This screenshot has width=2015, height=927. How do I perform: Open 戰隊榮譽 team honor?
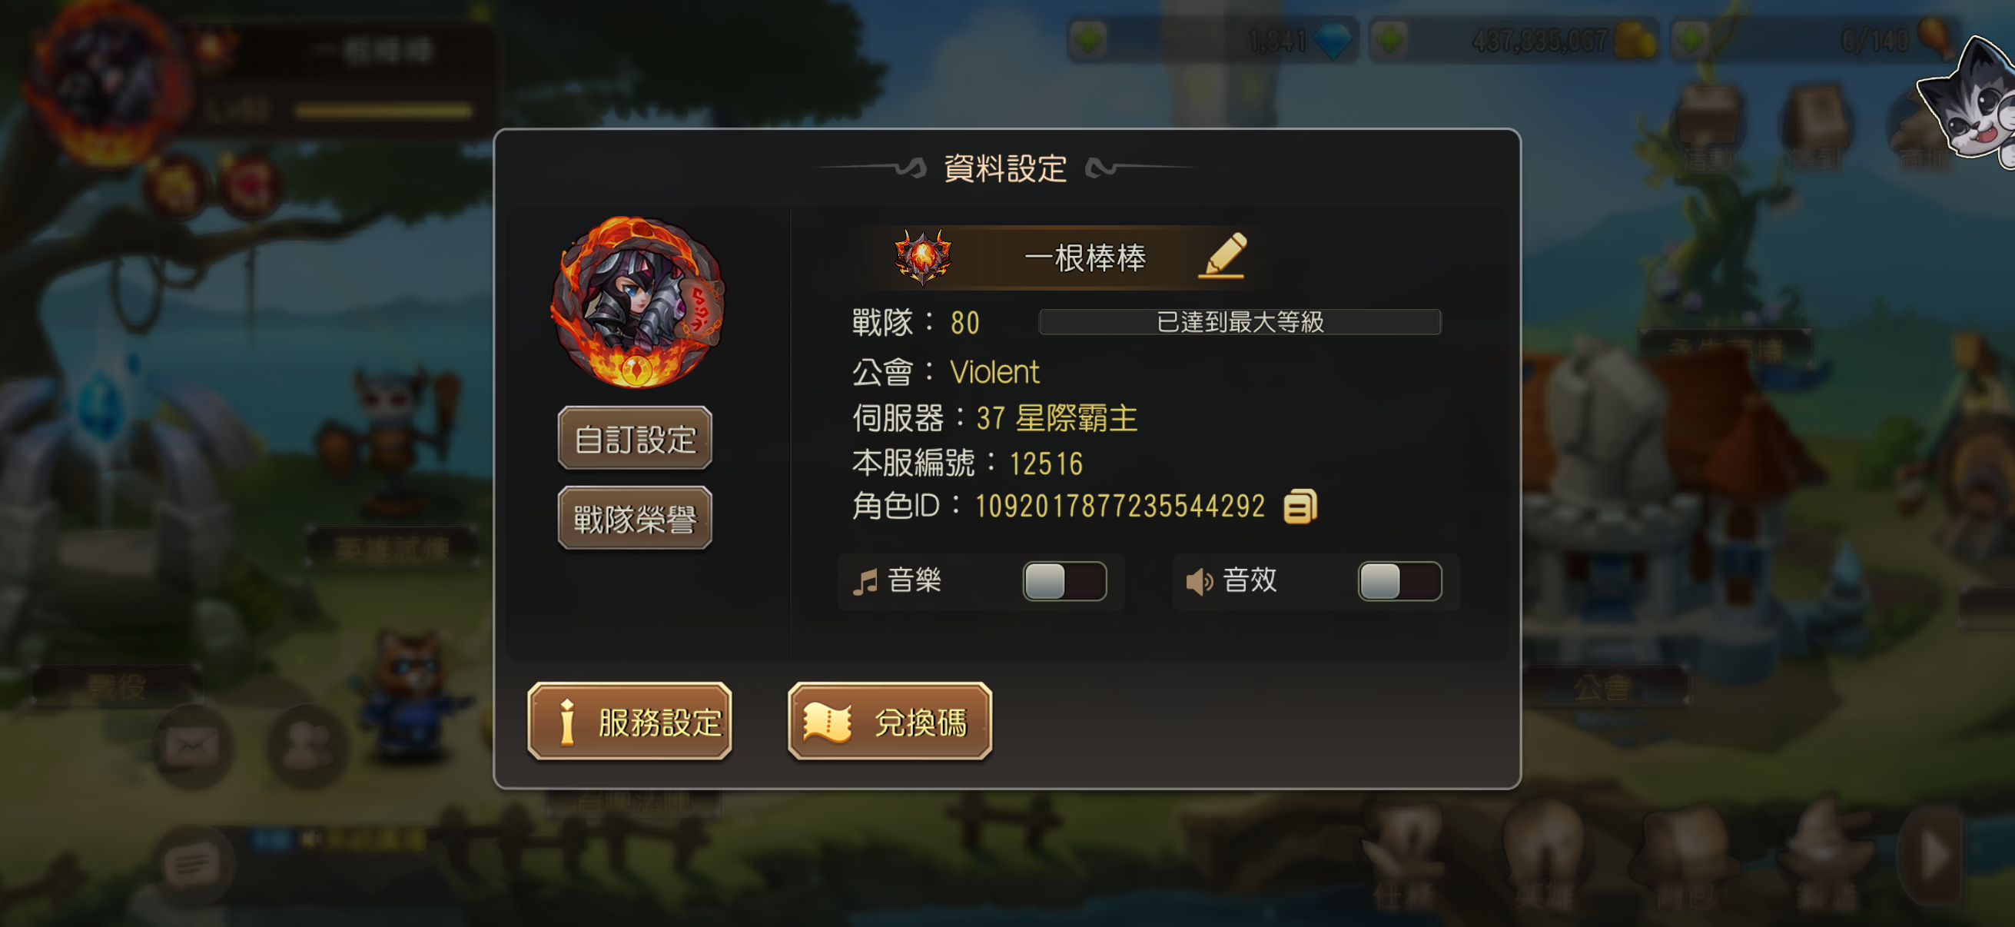634,518
